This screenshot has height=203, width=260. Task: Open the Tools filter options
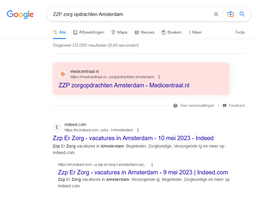click(x=240, y=32)
